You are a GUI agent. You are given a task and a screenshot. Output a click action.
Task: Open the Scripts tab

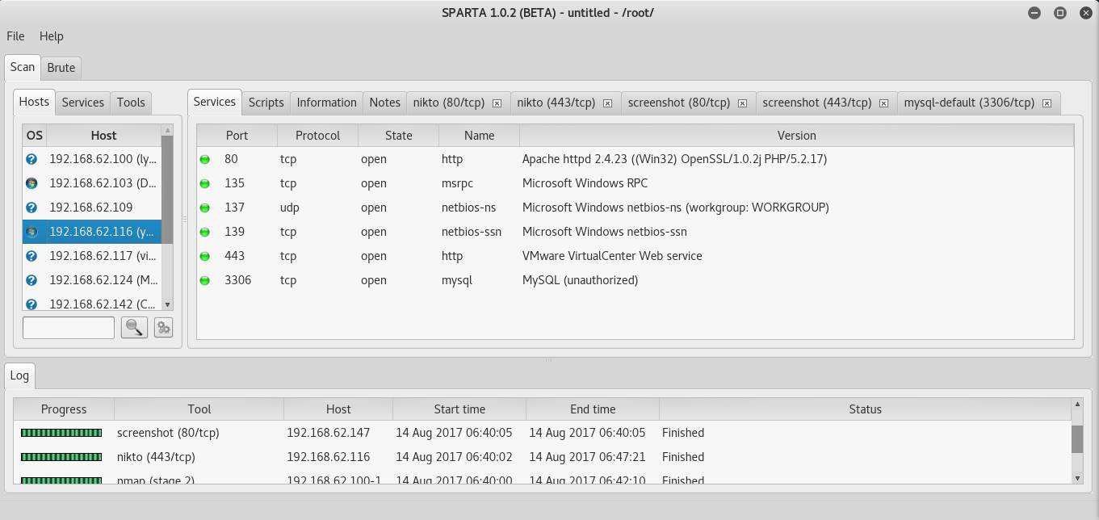[266, 103]
